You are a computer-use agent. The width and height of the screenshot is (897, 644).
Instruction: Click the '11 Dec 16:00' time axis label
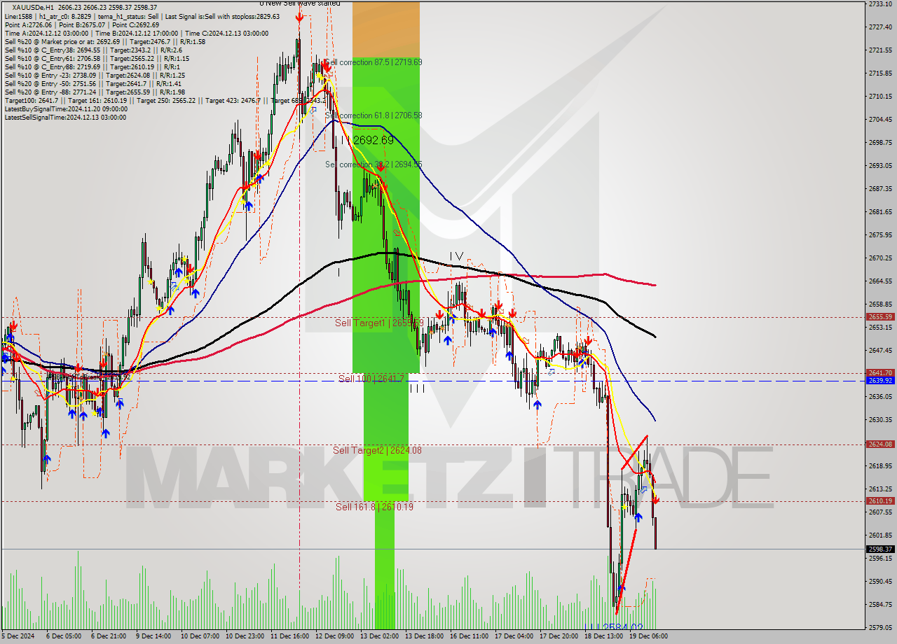(x=289, y=636)
